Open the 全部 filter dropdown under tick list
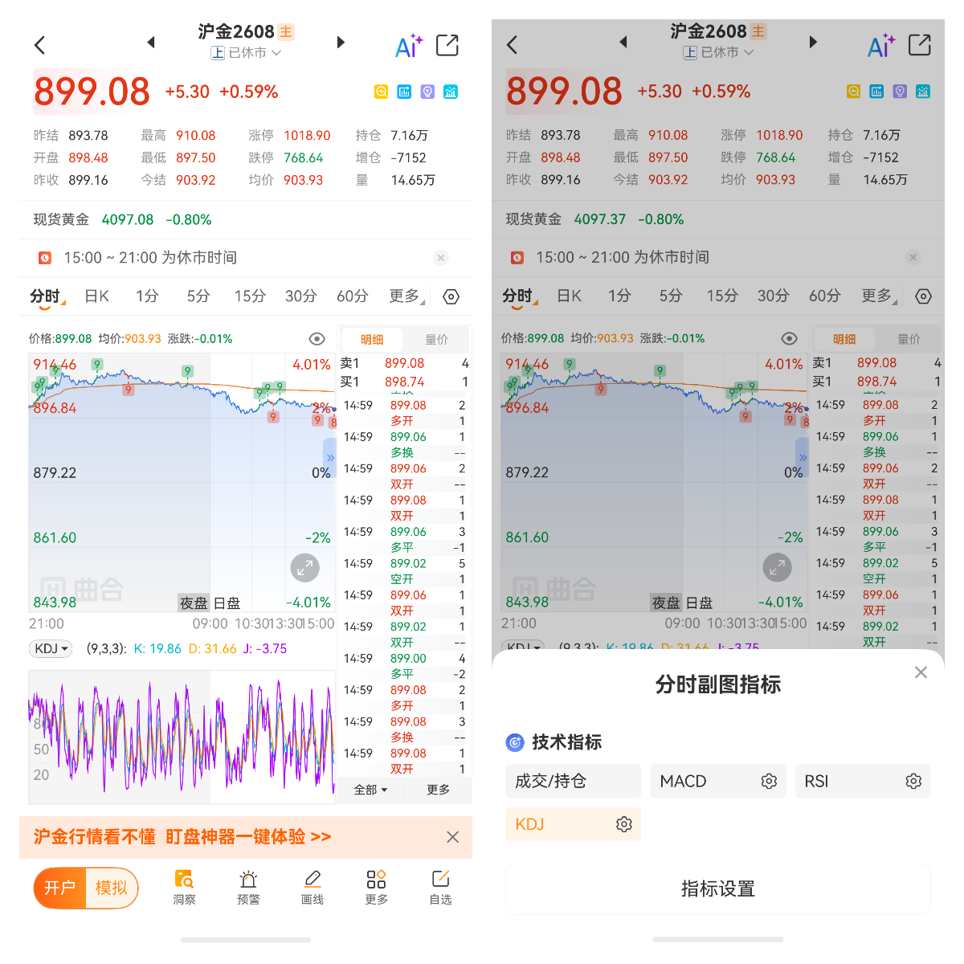Viewport: 964px width, 964px height. pyautogui.click(x=370, y=790)
